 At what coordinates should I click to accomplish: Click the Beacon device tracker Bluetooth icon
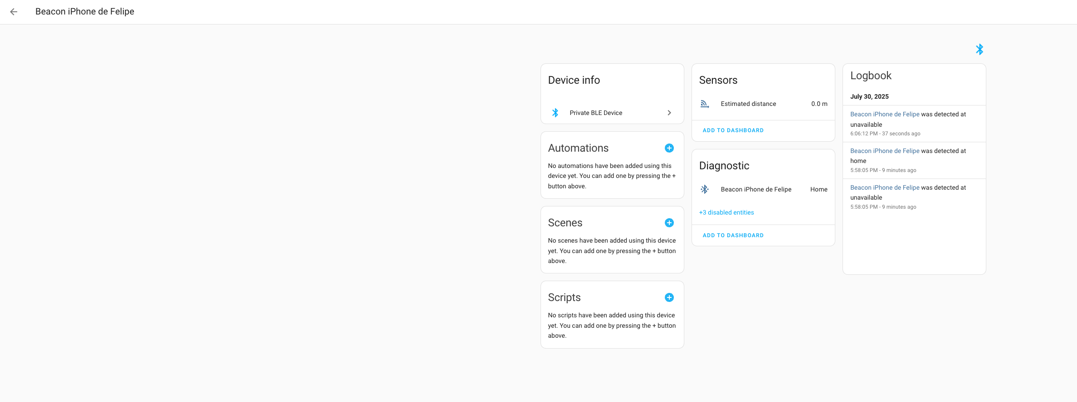point(705,189)
